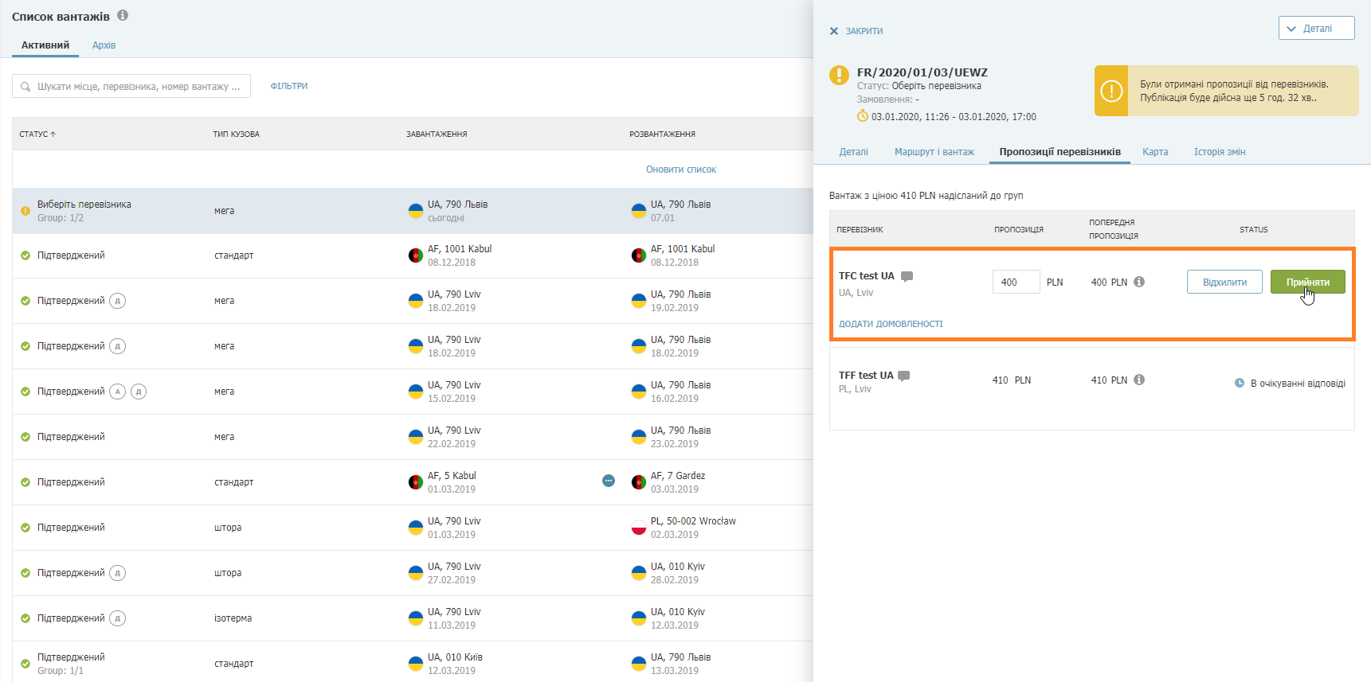
Task: Click the Д badge in the 15.02.2019 row
Action: coord(139,392)
